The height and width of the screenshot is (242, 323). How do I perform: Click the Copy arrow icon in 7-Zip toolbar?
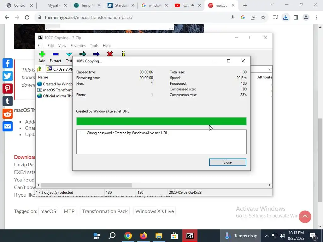[x=82, y=54]
